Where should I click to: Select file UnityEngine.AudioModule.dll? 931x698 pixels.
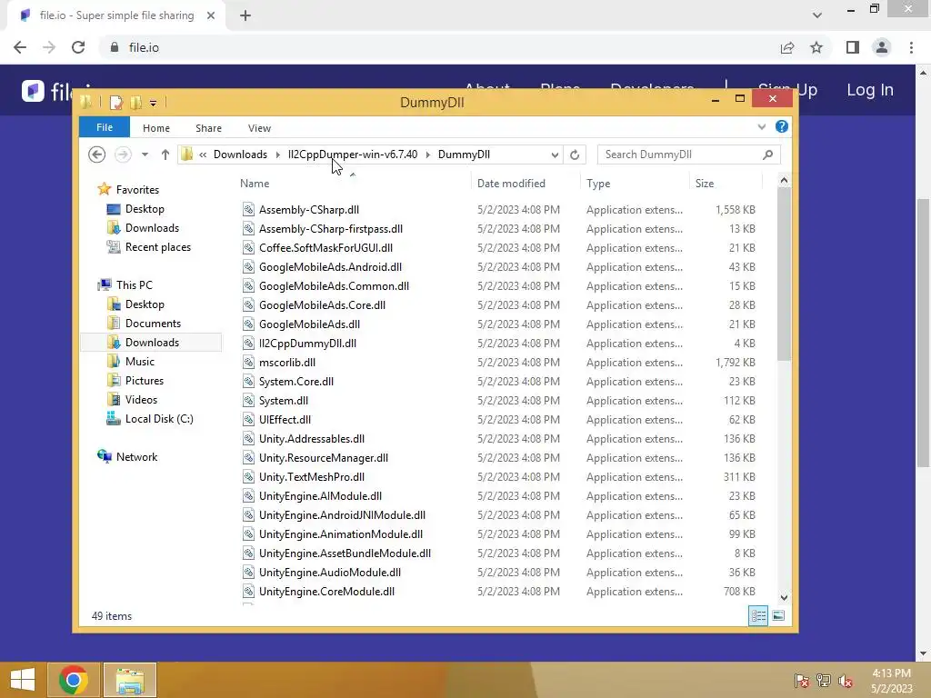click(x=329, y=573)
